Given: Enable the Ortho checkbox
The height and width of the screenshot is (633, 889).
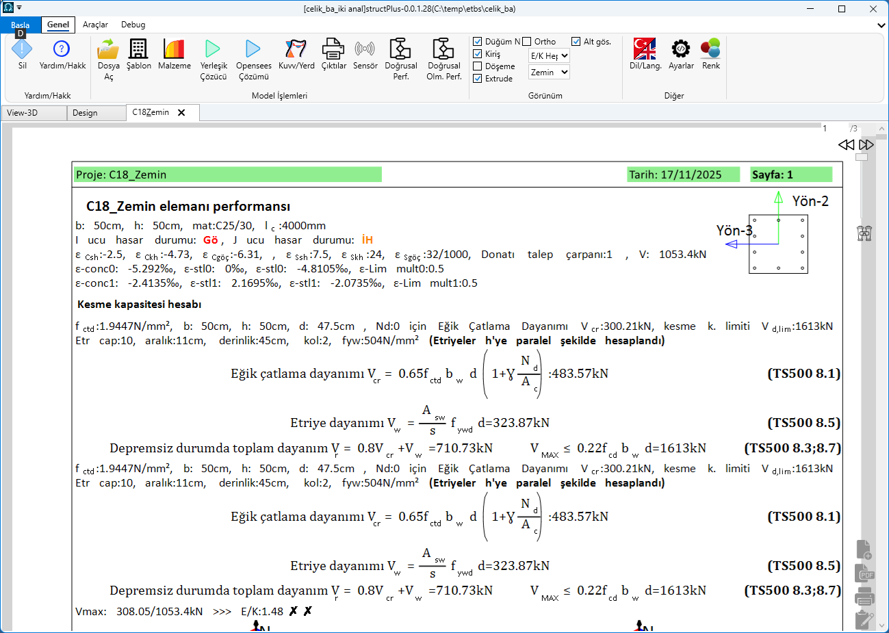Looking at the screenshot, I should point(527,42).
